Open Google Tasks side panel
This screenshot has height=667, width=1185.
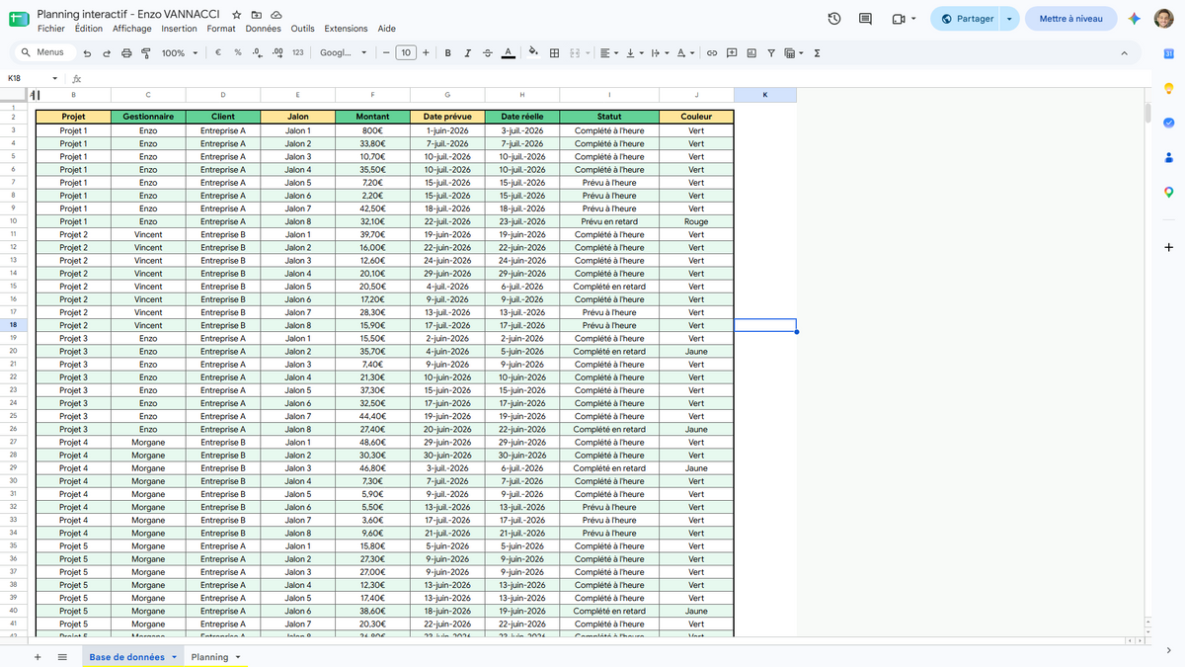[x=1168, y=123]
